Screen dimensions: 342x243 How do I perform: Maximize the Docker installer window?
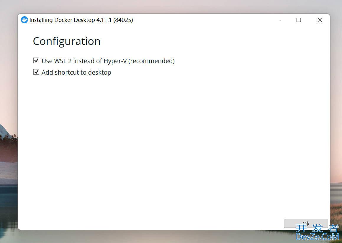(299, 20)
